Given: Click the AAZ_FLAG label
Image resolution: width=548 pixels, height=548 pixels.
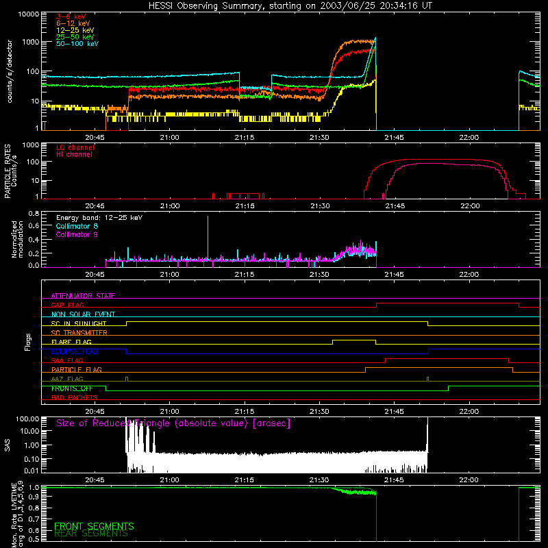Looking at the screenshot, I should [67, 379].
